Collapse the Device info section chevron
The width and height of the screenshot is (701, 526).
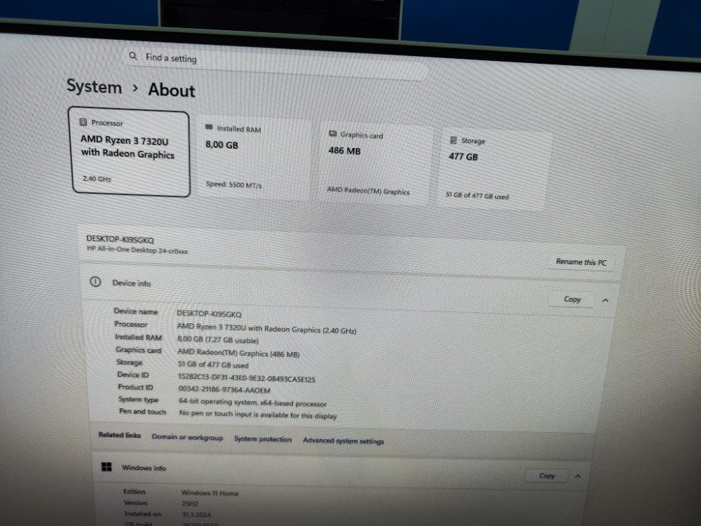pyautogui.click(x=605, y=300)
